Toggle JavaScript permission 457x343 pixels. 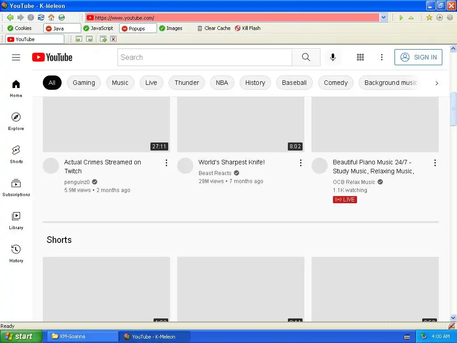(98, 28)
